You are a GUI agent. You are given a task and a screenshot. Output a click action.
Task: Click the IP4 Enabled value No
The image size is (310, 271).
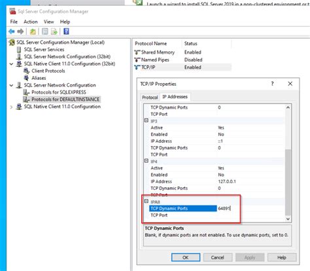coord(221,175)
